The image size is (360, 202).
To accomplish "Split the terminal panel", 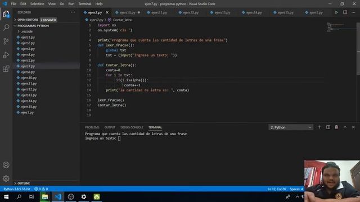I will click(328, 127).
